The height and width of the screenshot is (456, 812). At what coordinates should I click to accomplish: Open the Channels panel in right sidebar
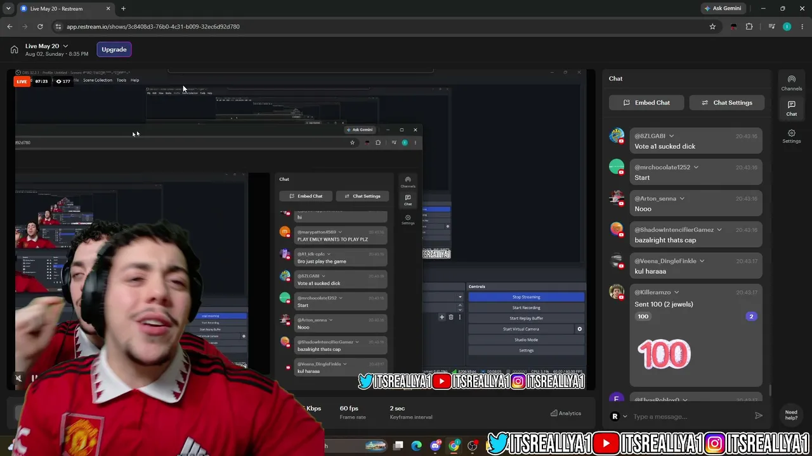click(791, 83)
